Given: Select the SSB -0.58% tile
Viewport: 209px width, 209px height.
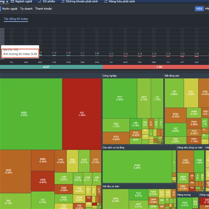Looking at the screenshot, I should point(64,189).
